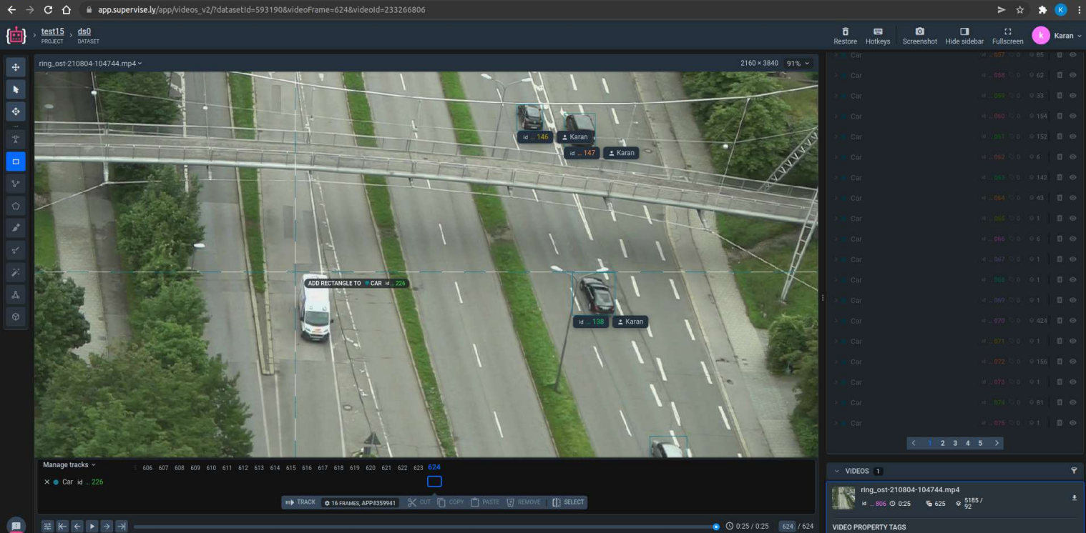Delete the Car object with id 060
1086x533 pixels.
point(1060,116)
